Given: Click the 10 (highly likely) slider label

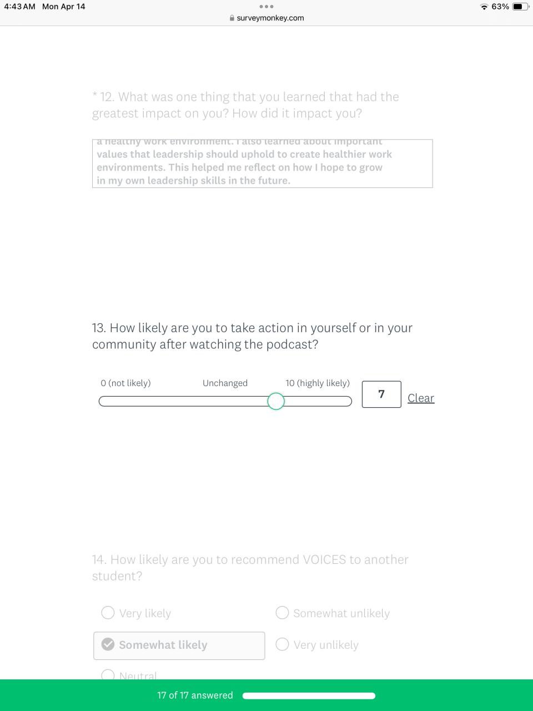Looking at the screenshot, I should [x=318, y=383].
